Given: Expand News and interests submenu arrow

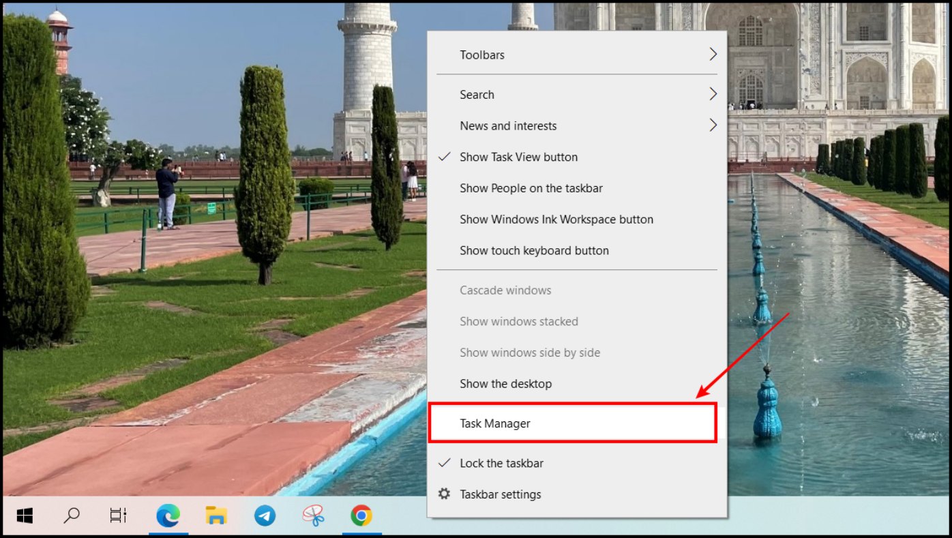Looking at the screenshot, I should click(x=713, y=125).
